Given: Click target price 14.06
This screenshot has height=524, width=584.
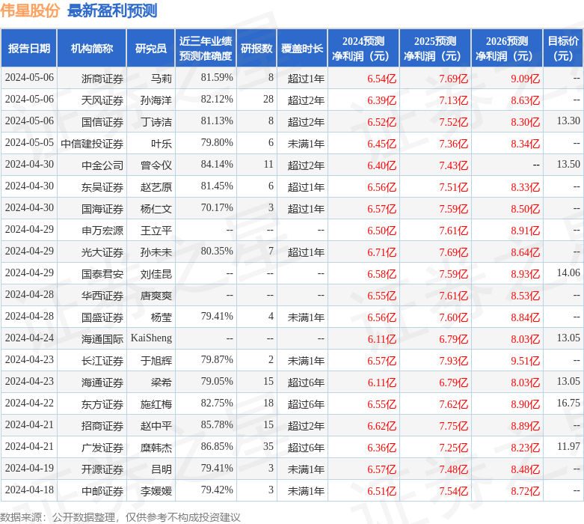Looking at the screenshot, I should click(x=568, y=273).
